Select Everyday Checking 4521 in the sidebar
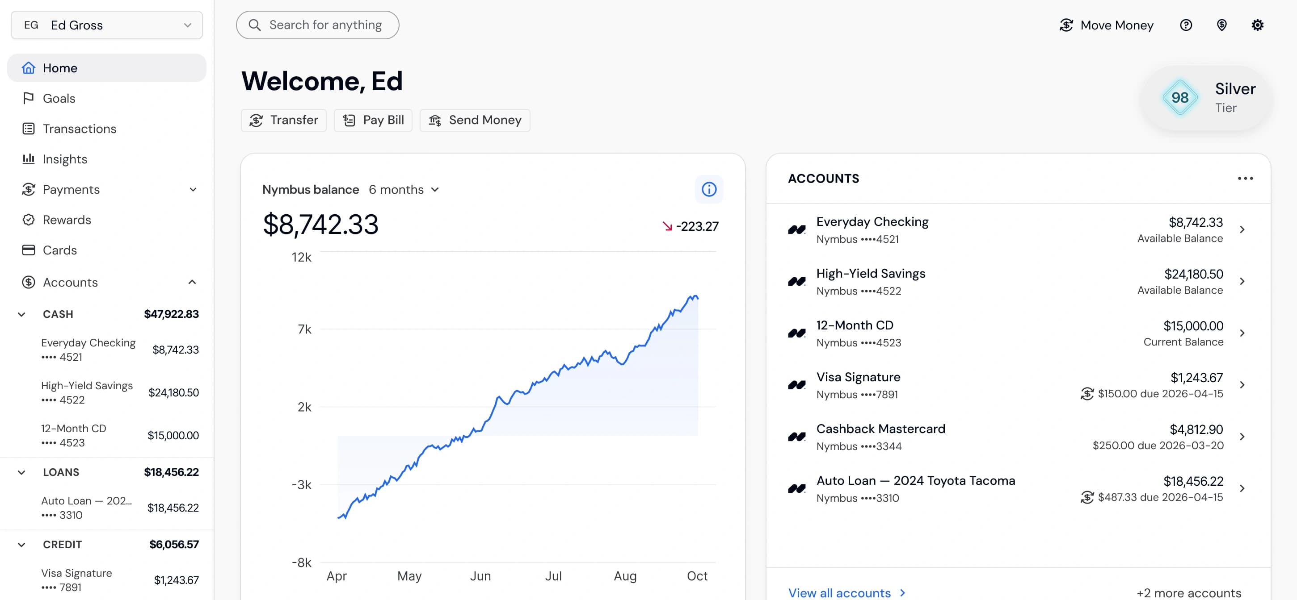1297x600 pixels. [x=107, y=350]
